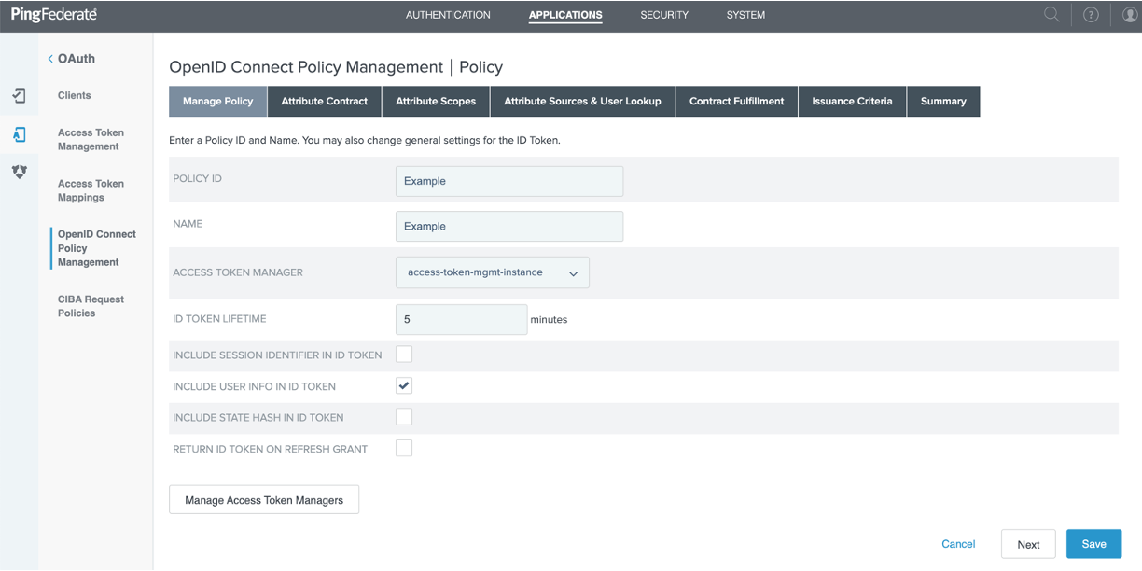The height and width of the screenshot is (571, 1142).
Task: Select CIBA Request Policies in the sidebar
Action: [91, 305]
